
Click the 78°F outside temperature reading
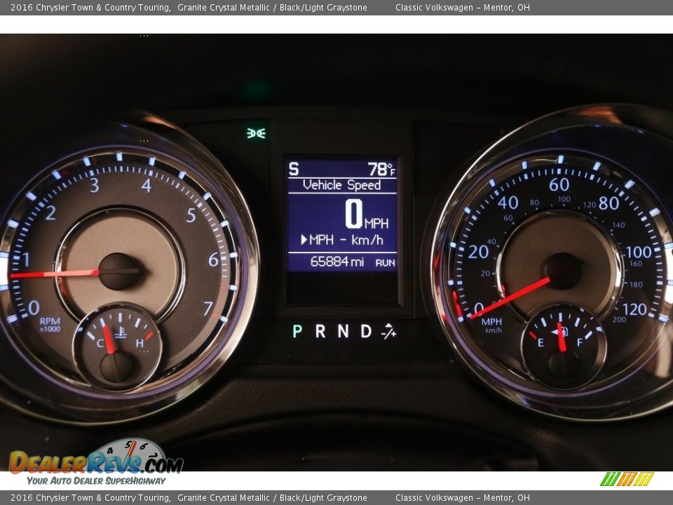pos(381,169)
